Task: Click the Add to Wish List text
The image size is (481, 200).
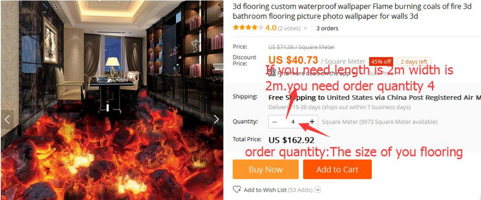Action: [266, 190]
